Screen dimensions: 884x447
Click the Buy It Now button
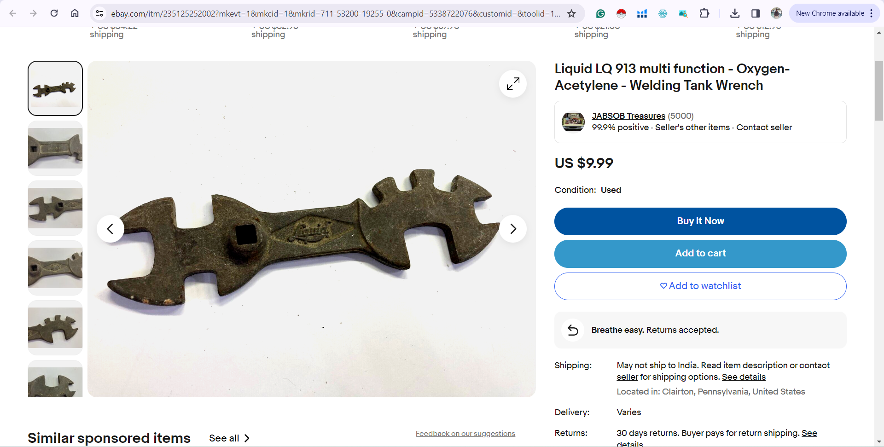[x=700, y=221]
